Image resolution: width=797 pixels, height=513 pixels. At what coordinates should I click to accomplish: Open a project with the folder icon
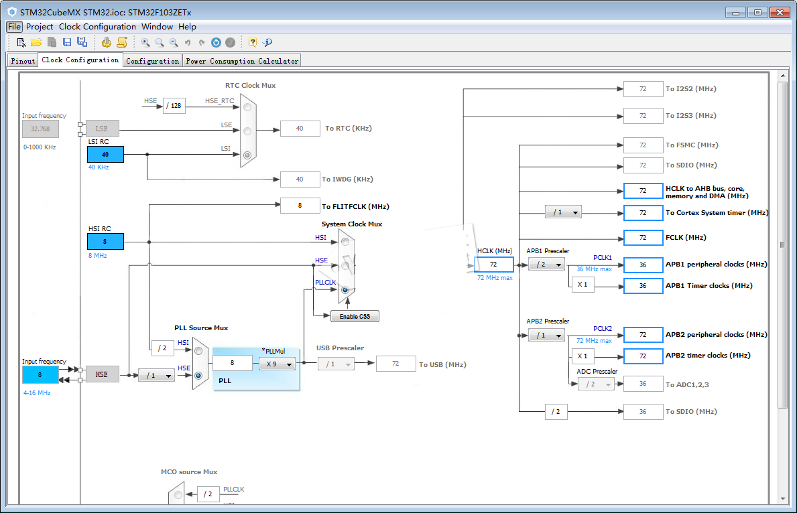[36, 42]
